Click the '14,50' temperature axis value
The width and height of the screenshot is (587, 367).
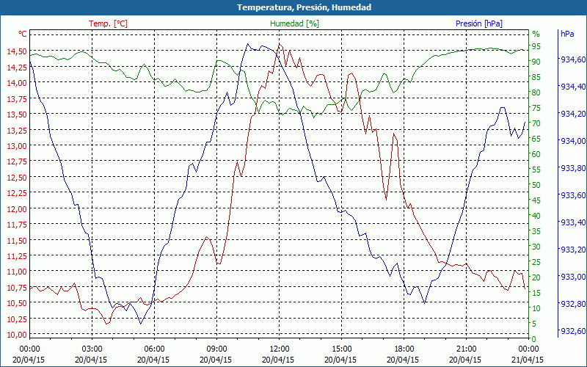point(16,51)
